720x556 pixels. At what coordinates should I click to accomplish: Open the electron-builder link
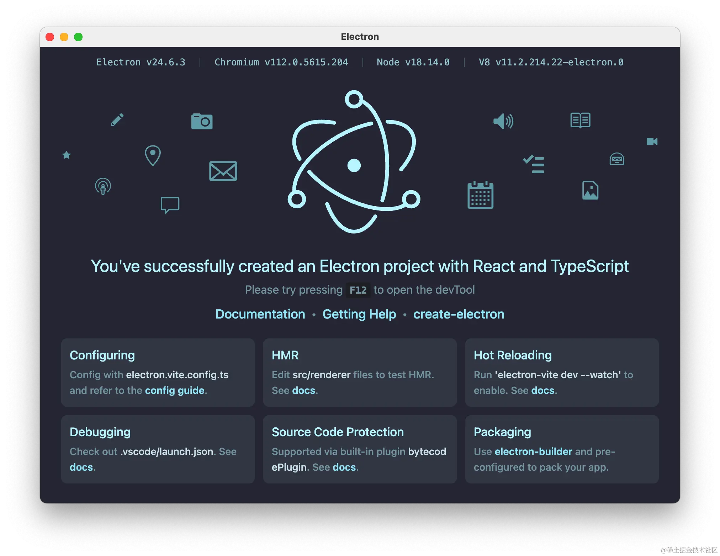pyautogui.click(x=534, y=451)
